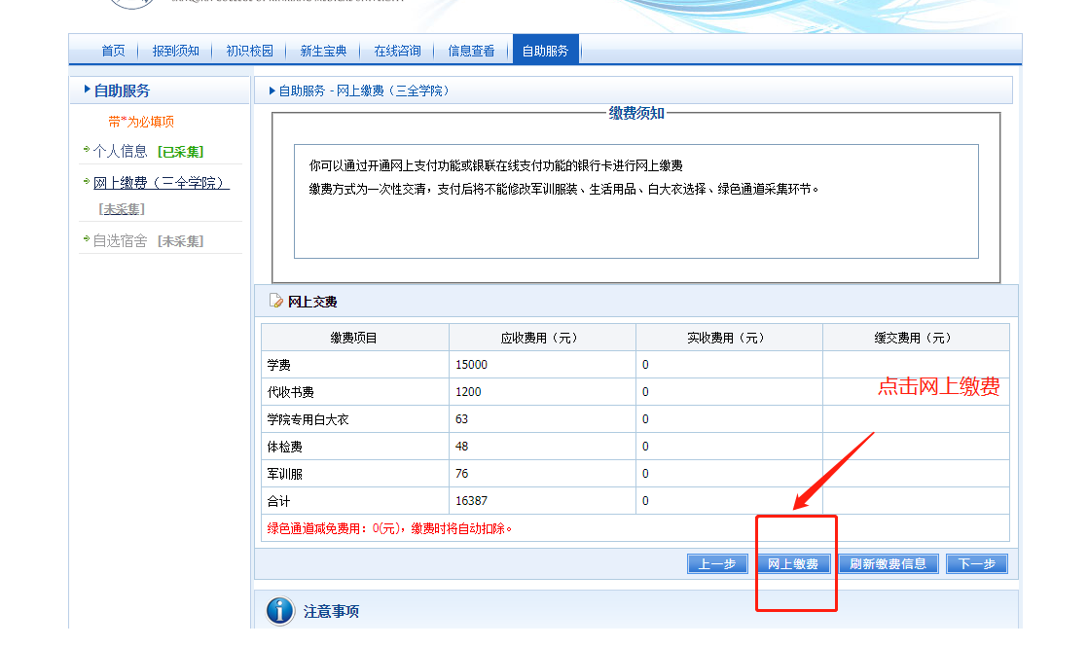Select 自选宿舍 in sidebar
This screenshot has width=1088, height=647.
[120, 240]
